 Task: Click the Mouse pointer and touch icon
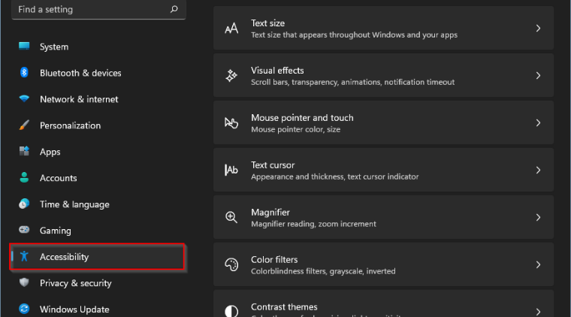231,123
